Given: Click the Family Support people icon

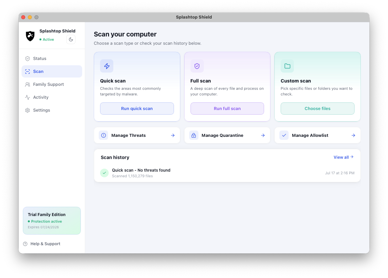Looking at the screenshot, I should (x=28, y=84).
